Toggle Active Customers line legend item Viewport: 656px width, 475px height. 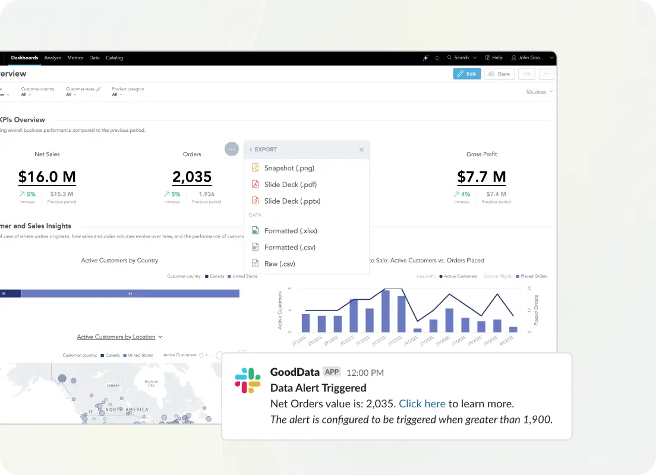(458, 276)
